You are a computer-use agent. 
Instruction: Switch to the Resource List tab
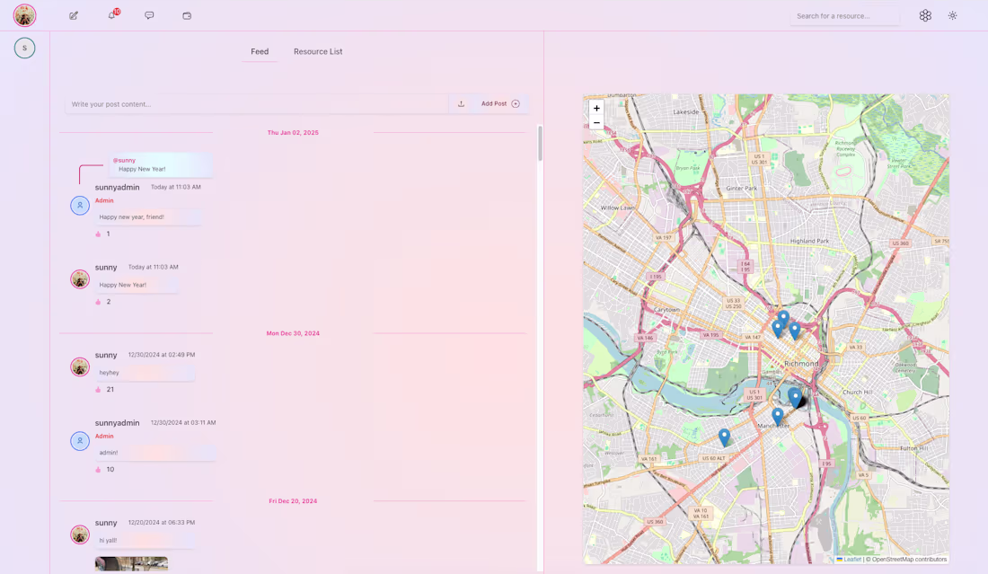coord(318,52)
